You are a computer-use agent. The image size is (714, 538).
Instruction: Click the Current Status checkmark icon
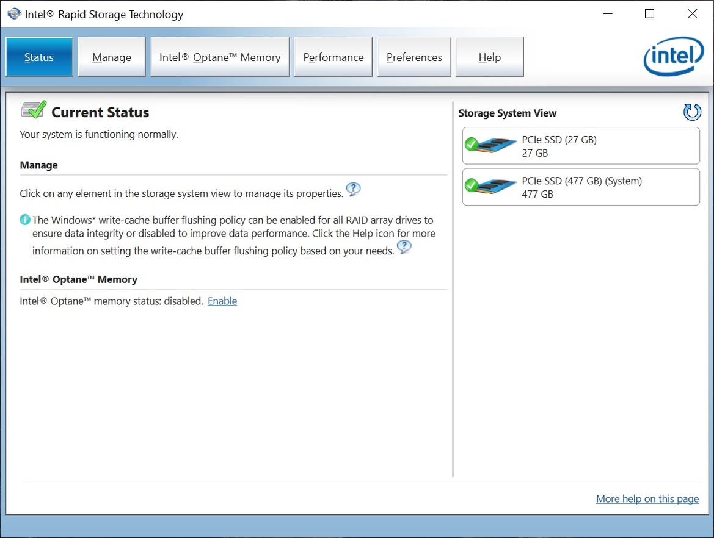[x=34, y=110]
